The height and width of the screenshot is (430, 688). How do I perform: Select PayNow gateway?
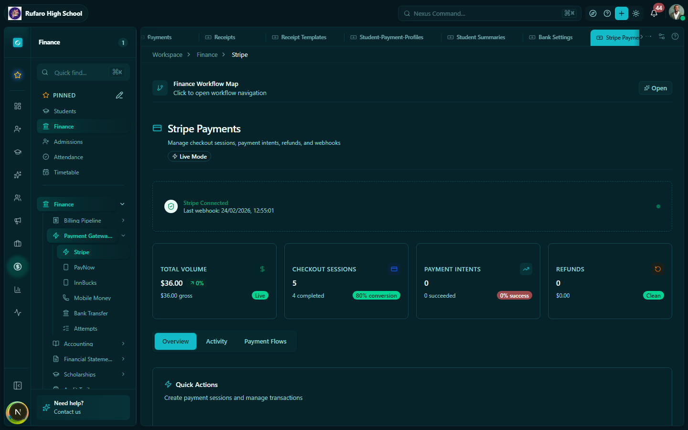coord(93,268)
